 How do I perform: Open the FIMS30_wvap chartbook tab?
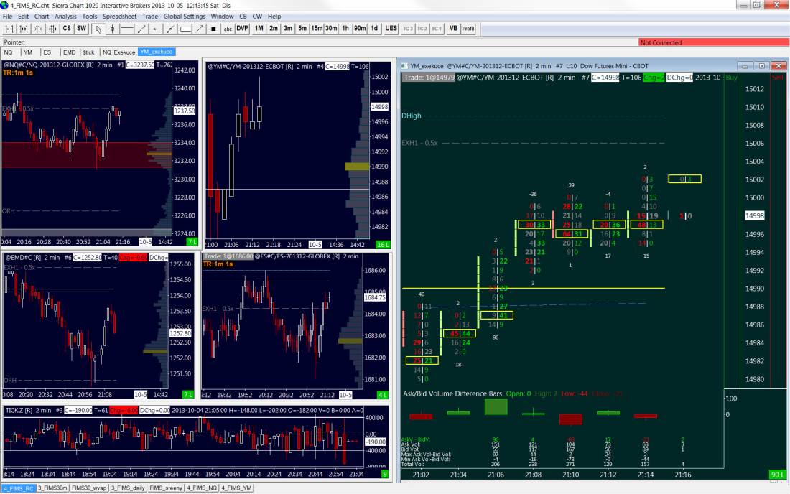(89, 488)
